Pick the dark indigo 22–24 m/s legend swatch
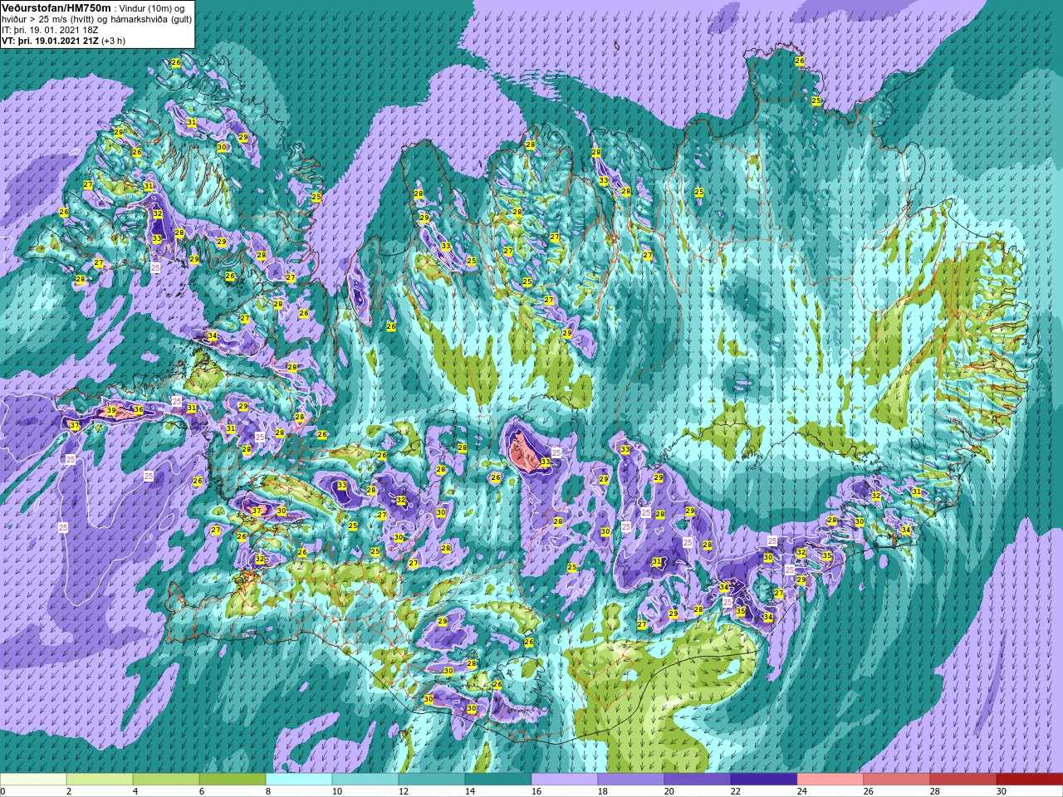 pos(764,780)
